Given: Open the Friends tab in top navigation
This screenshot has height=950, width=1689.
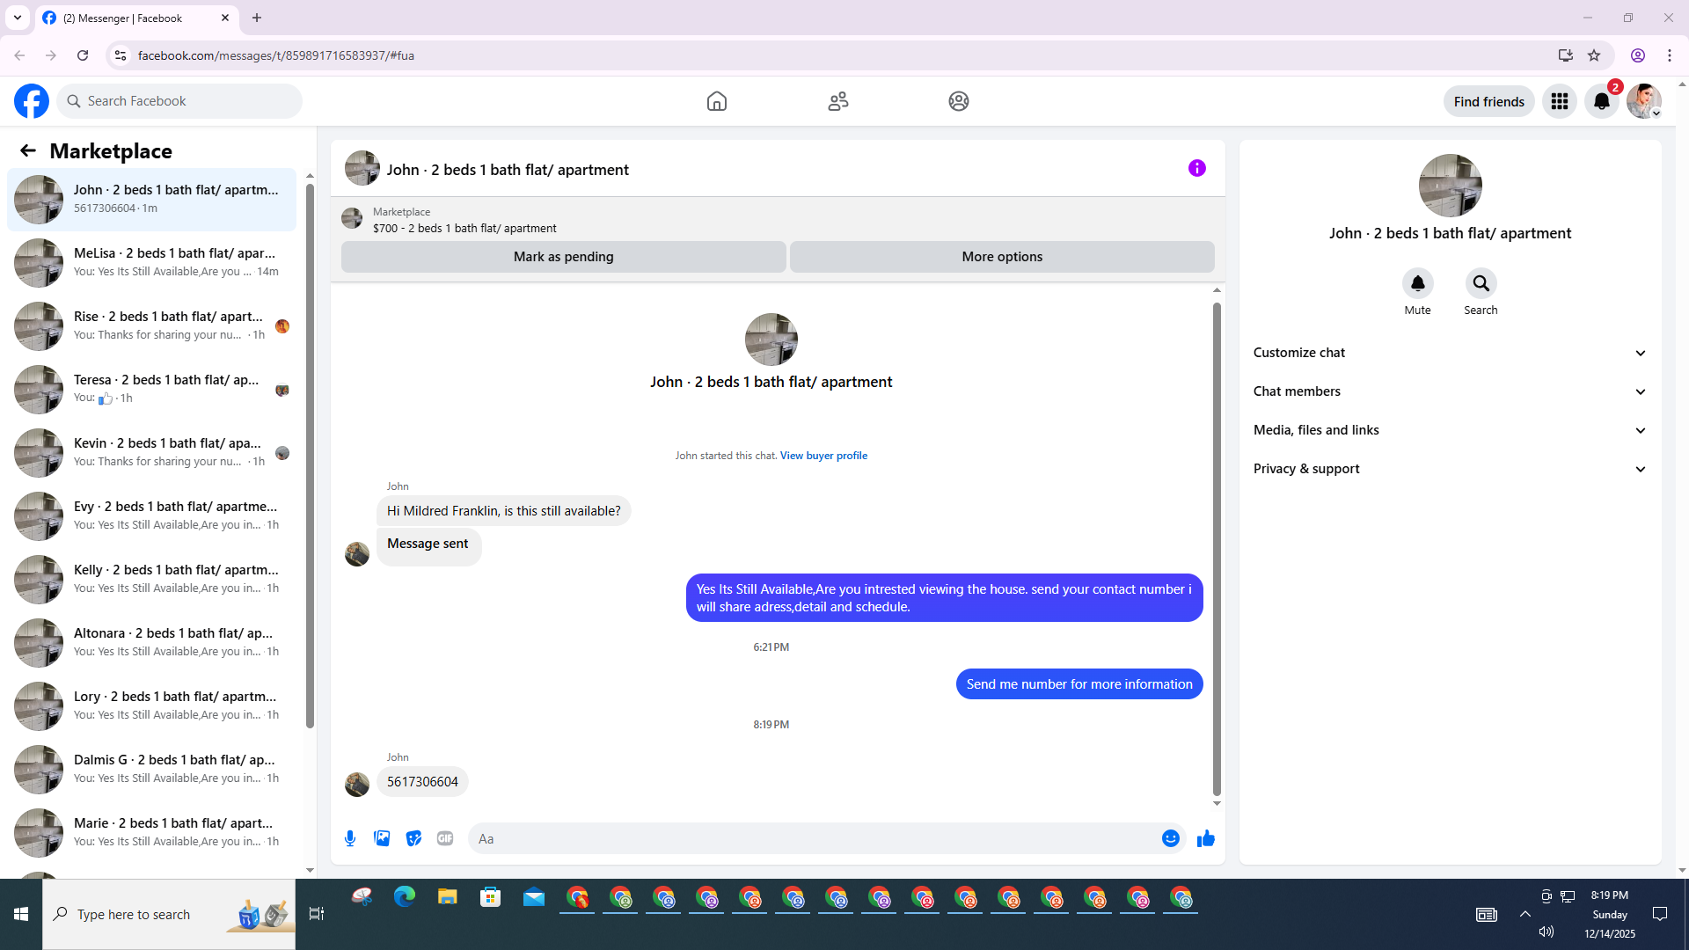Looking at the screenshot, I should coord(837,101).
